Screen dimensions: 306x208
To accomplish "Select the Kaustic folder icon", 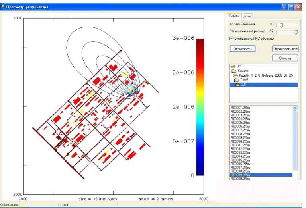I will tap(234, 70).
